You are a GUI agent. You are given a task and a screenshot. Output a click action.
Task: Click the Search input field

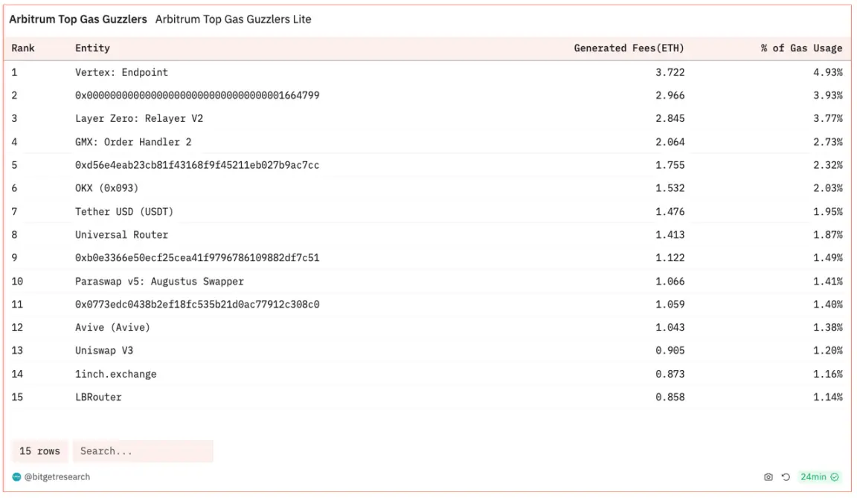143,451
